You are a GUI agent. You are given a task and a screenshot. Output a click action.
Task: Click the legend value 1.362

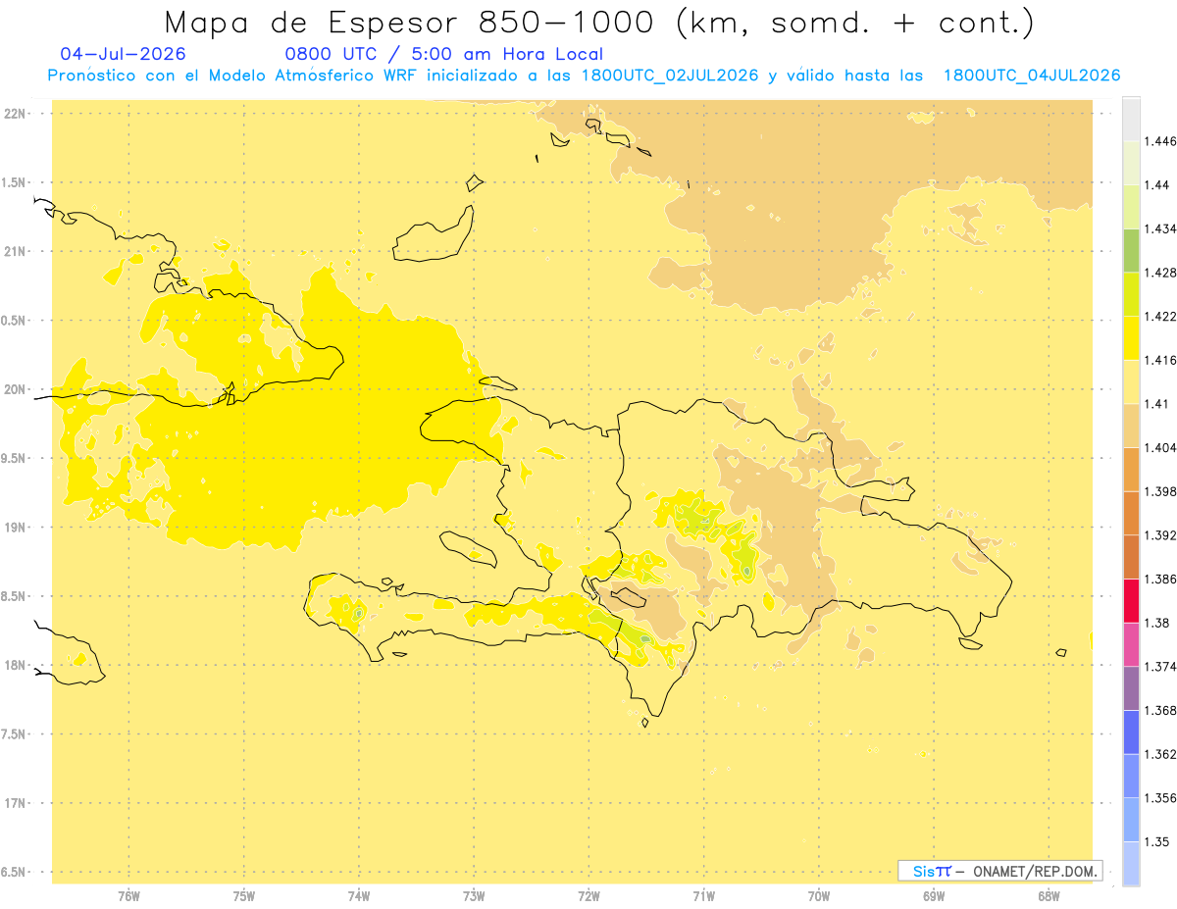tap(1160, 755)
